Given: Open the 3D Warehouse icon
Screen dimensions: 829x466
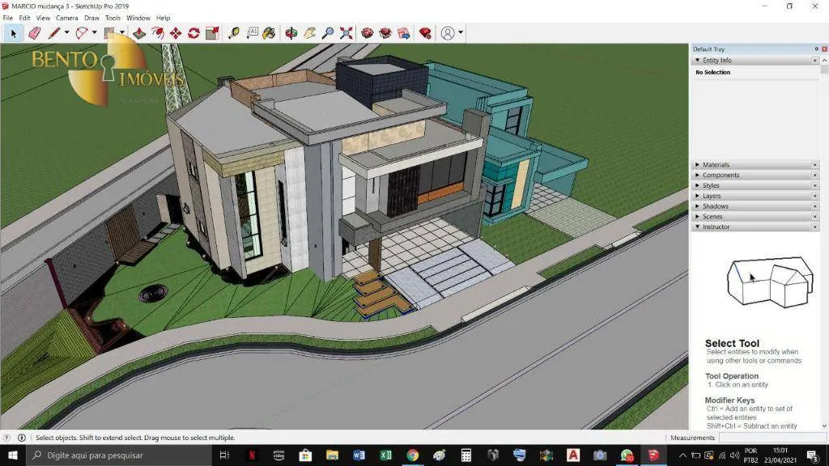Looking at the screenshot, I should (x=368, y=33).
